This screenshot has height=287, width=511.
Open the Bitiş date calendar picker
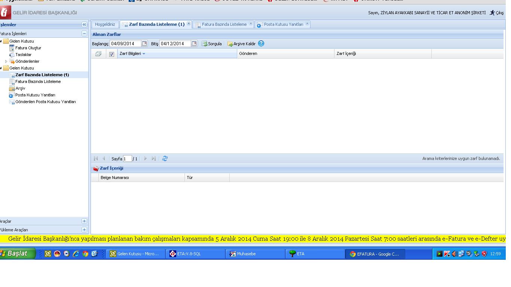194,44
